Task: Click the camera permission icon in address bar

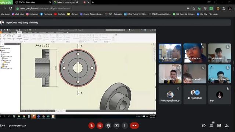Action: point(188,8)
